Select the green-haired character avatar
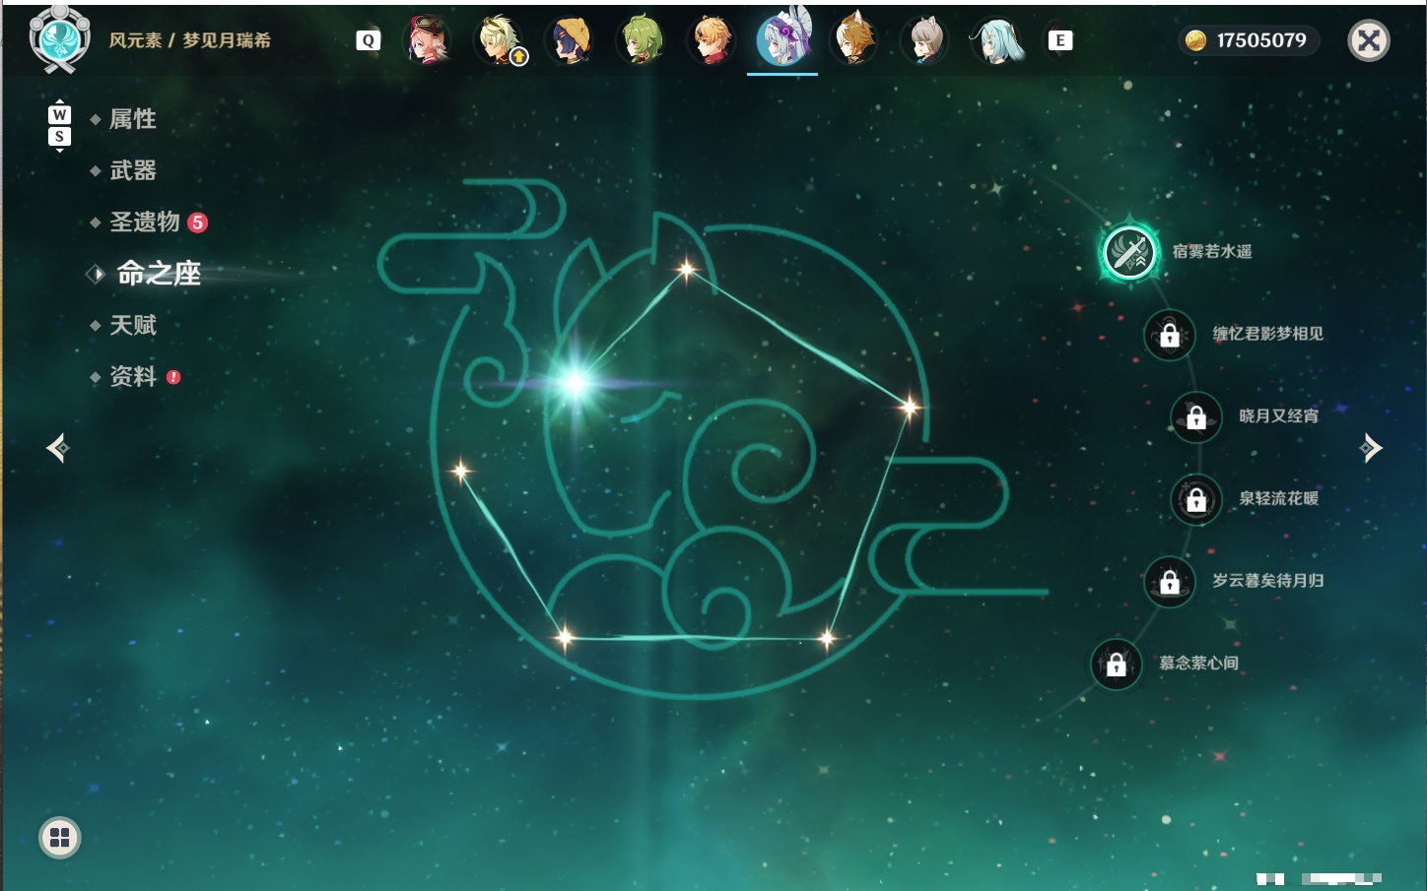 [x=642, y=40]
